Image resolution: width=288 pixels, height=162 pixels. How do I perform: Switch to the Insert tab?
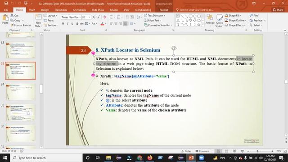32,10
